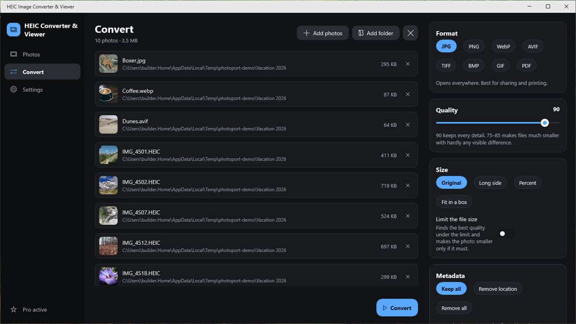The height and width of the screenshot is (324, 576).
Task: Select Keep all metadata option
Action: [x=451, y=289]
